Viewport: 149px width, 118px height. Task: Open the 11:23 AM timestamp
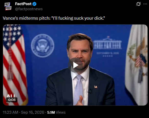[x=10, y=112]
